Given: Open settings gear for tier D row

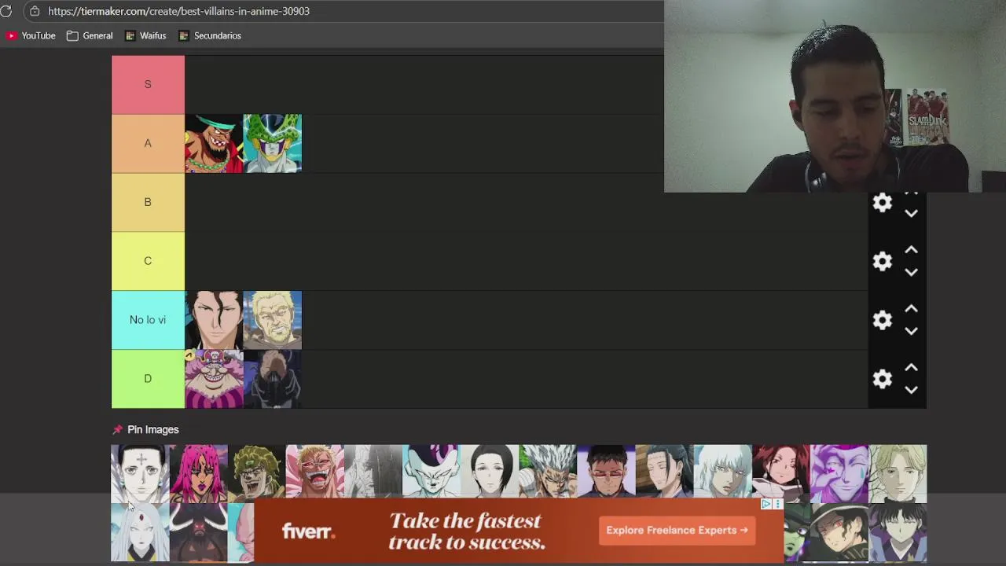Looking at the screenshot, I should [883, 379].
